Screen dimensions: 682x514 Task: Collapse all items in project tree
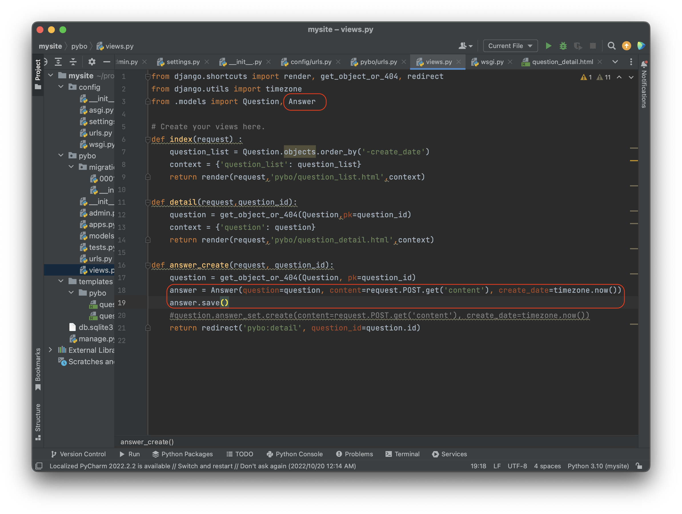coord(73,62)
